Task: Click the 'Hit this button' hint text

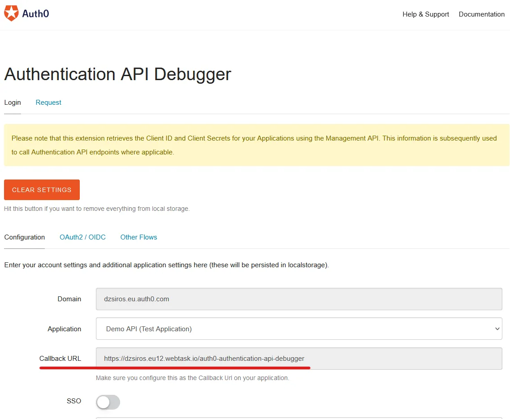Action: point(97,209)
